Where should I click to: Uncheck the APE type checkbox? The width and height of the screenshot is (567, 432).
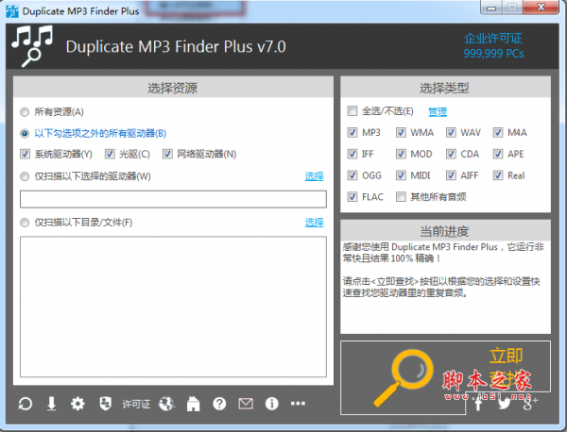click(498, 154)
